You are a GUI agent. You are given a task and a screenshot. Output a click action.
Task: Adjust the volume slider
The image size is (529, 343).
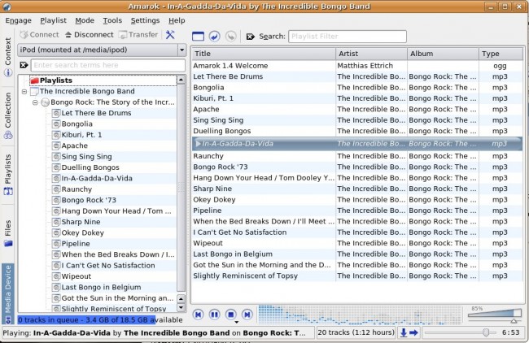point(494,315)
